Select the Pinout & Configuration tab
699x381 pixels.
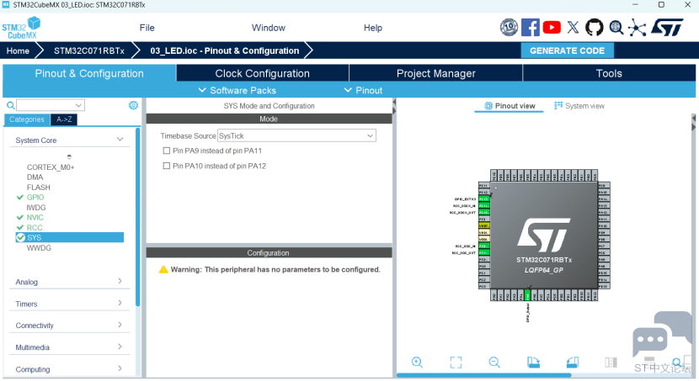[89, 73]
